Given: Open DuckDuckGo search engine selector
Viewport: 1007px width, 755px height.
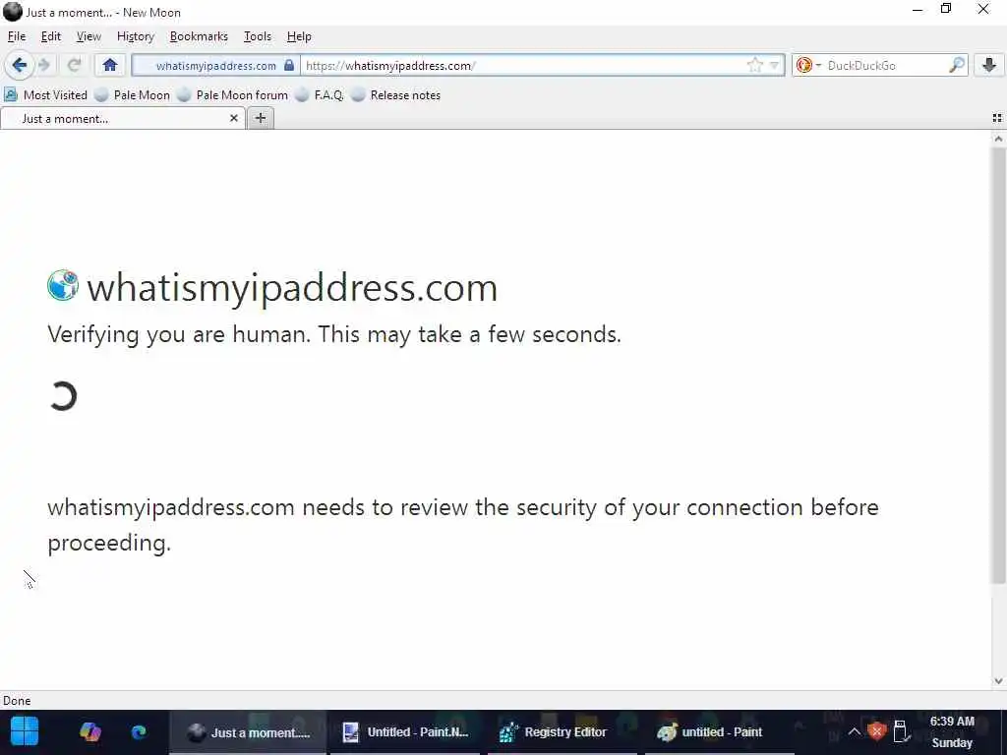Looking at the screenshot, I should point(808,66).
